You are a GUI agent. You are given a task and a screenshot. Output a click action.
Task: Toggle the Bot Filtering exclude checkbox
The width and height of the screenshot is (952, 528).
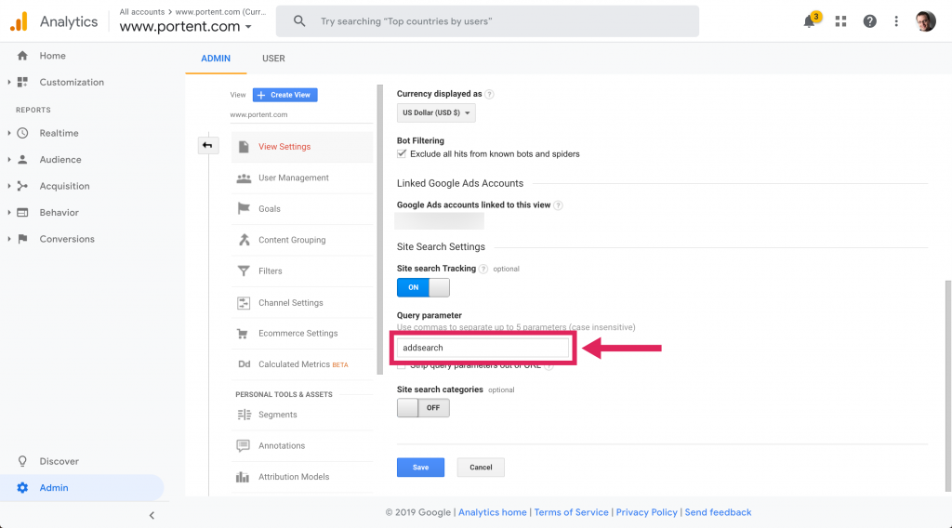[x=402, y=153]
